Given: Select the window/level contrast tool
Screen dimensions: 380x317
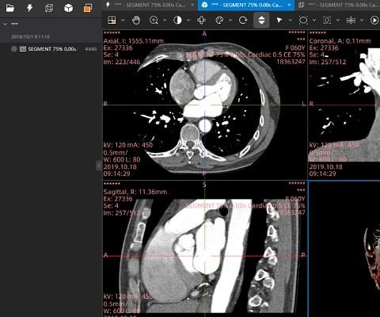Looking at the screenshot, I should [177, 21].
